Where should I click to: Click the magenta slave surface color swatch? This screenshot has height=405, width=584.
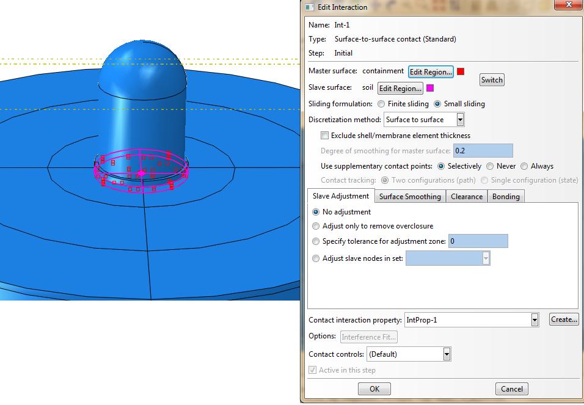[430, 89]
